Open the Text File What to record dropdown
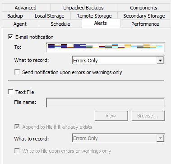The height and width of the screenshot is (164, 171). point(118,138)
